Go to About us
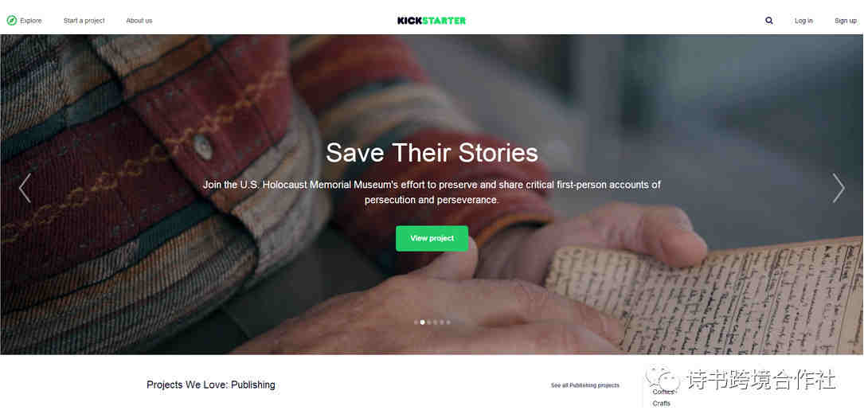Image resolution: width=864 pixels, height=418 pixels. pyautogui.click(x=139, y=21)
